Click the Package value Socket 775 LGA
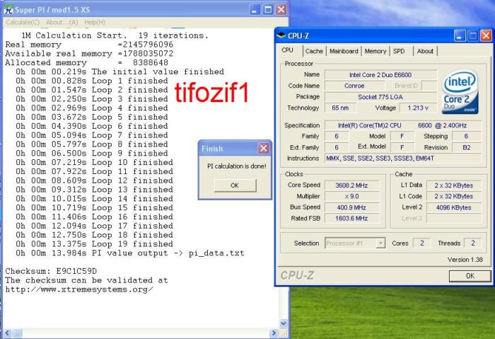 point(380,97)
